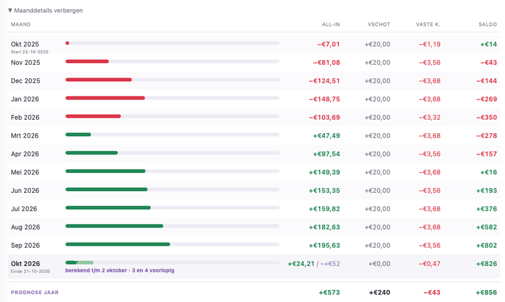Click the Okt 2025 red dot bar
Viewport: 505px width, 302px height.
pos(68,43)
